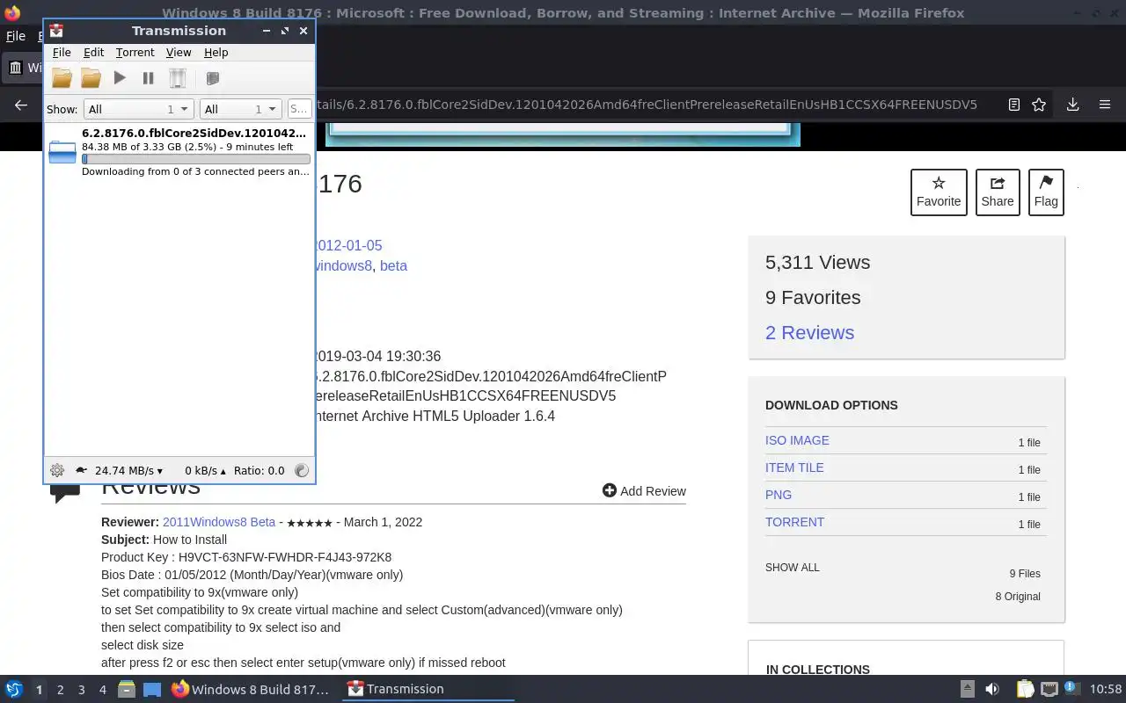The image size is (1126, 703).
Task: Open a torrent with first folder icon
Action: click(x=62, y=78)
